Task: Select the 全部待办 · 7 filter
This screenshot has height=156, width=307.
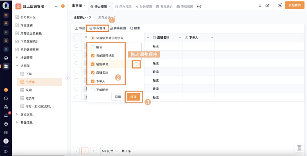Action: (x=82, y=18)
